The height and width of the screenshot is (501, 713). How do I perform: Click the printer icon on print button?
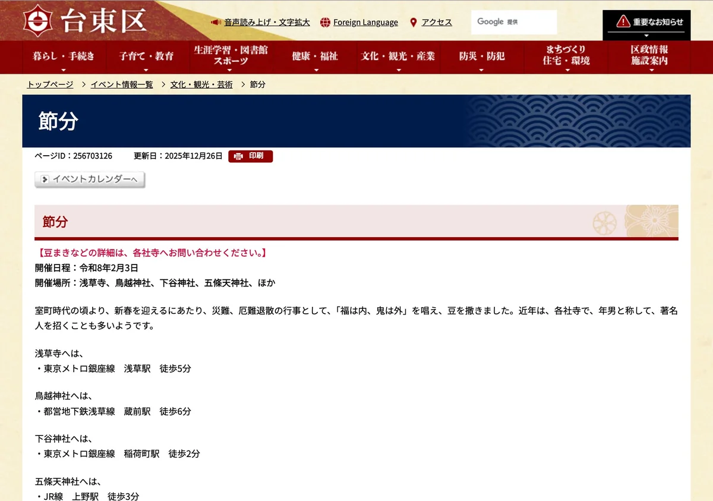click(x=239, y=156)
